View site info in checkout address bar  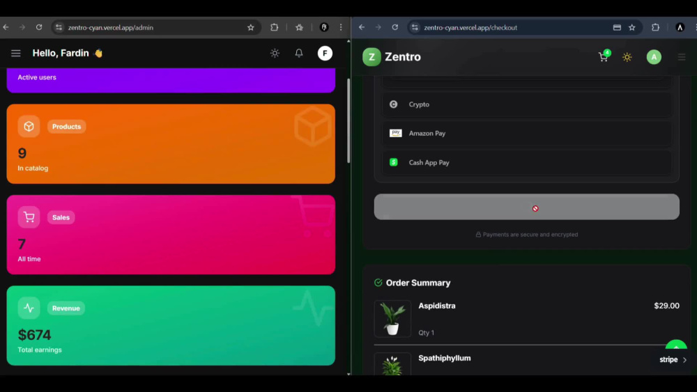click(x=415, y=28)
